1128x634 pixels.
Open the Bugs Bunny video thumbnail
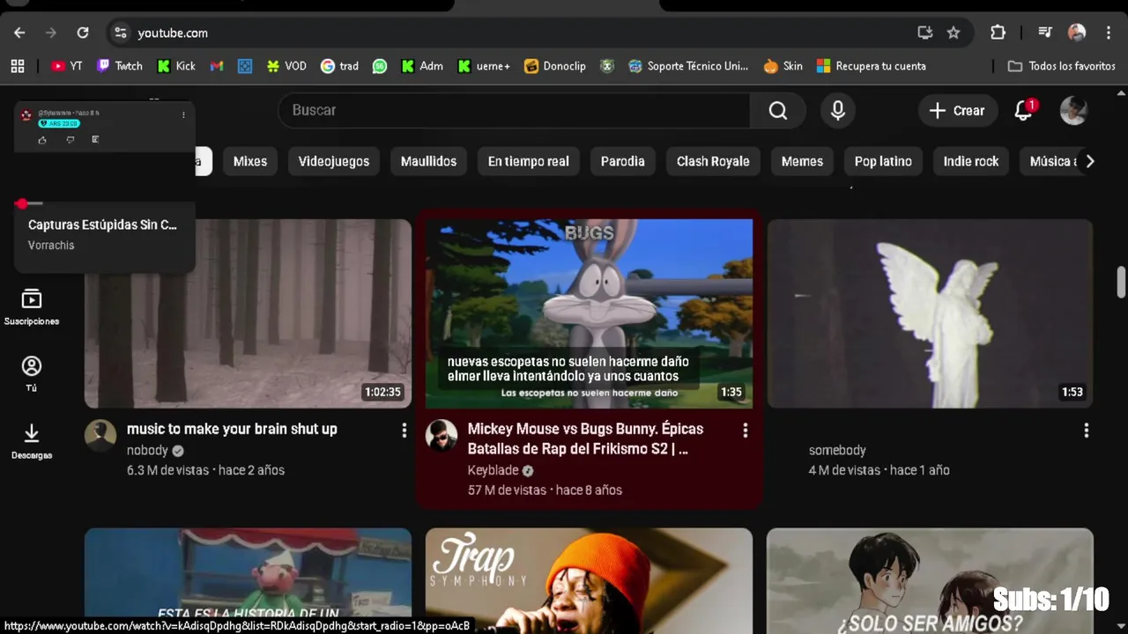(x=589, y=313)
